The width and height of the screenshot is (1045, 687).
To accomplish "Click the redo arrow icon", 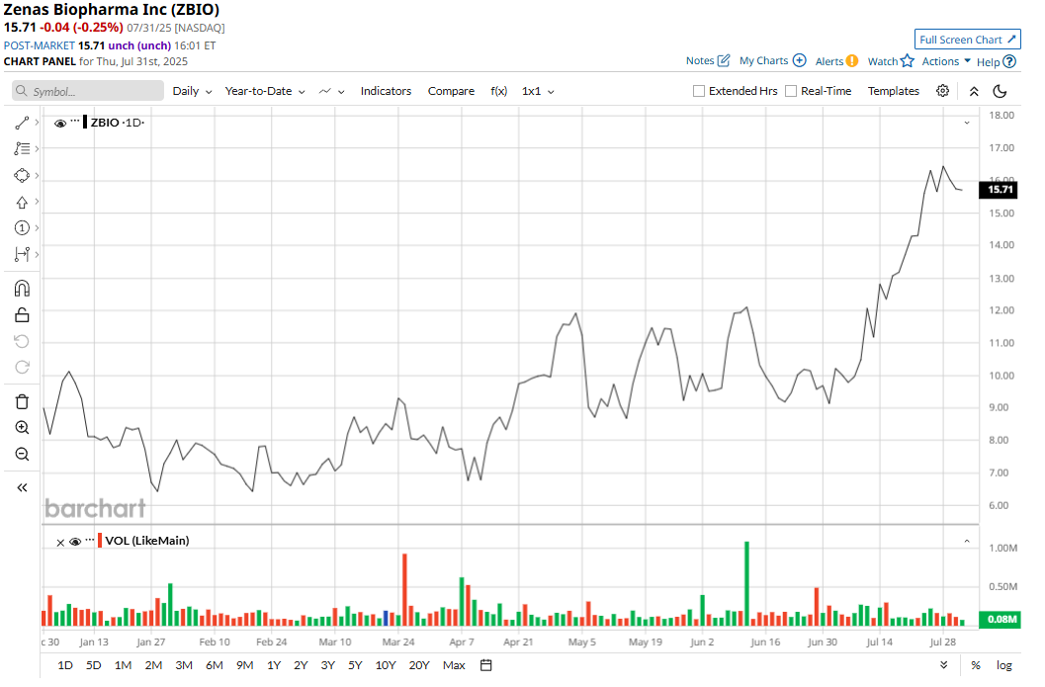I will click(x=22, y=367).
